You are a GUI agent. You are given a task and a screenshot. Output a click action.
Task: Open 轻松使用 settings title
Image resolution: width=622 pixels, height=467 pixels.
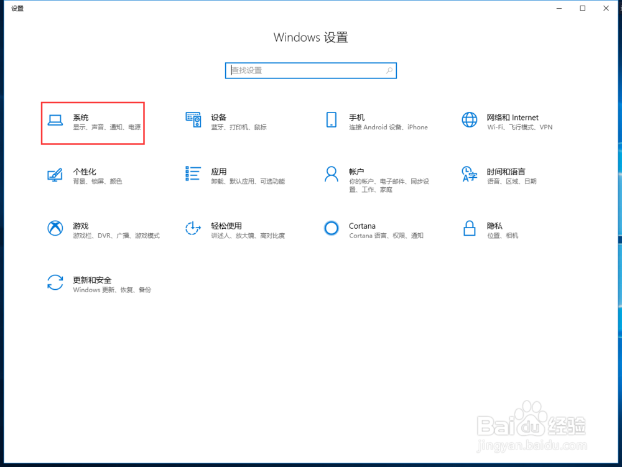(226, 226)
